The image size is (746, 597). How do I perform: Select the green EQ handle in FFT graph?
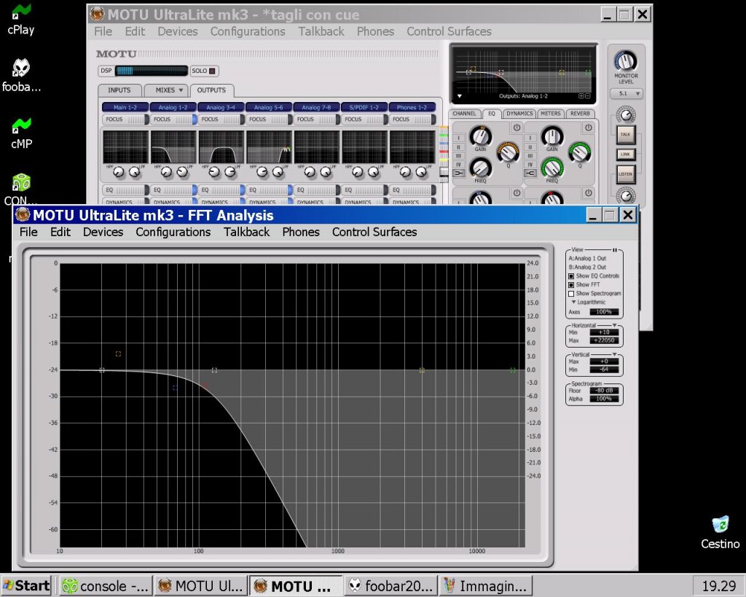(x=513, y=370)
